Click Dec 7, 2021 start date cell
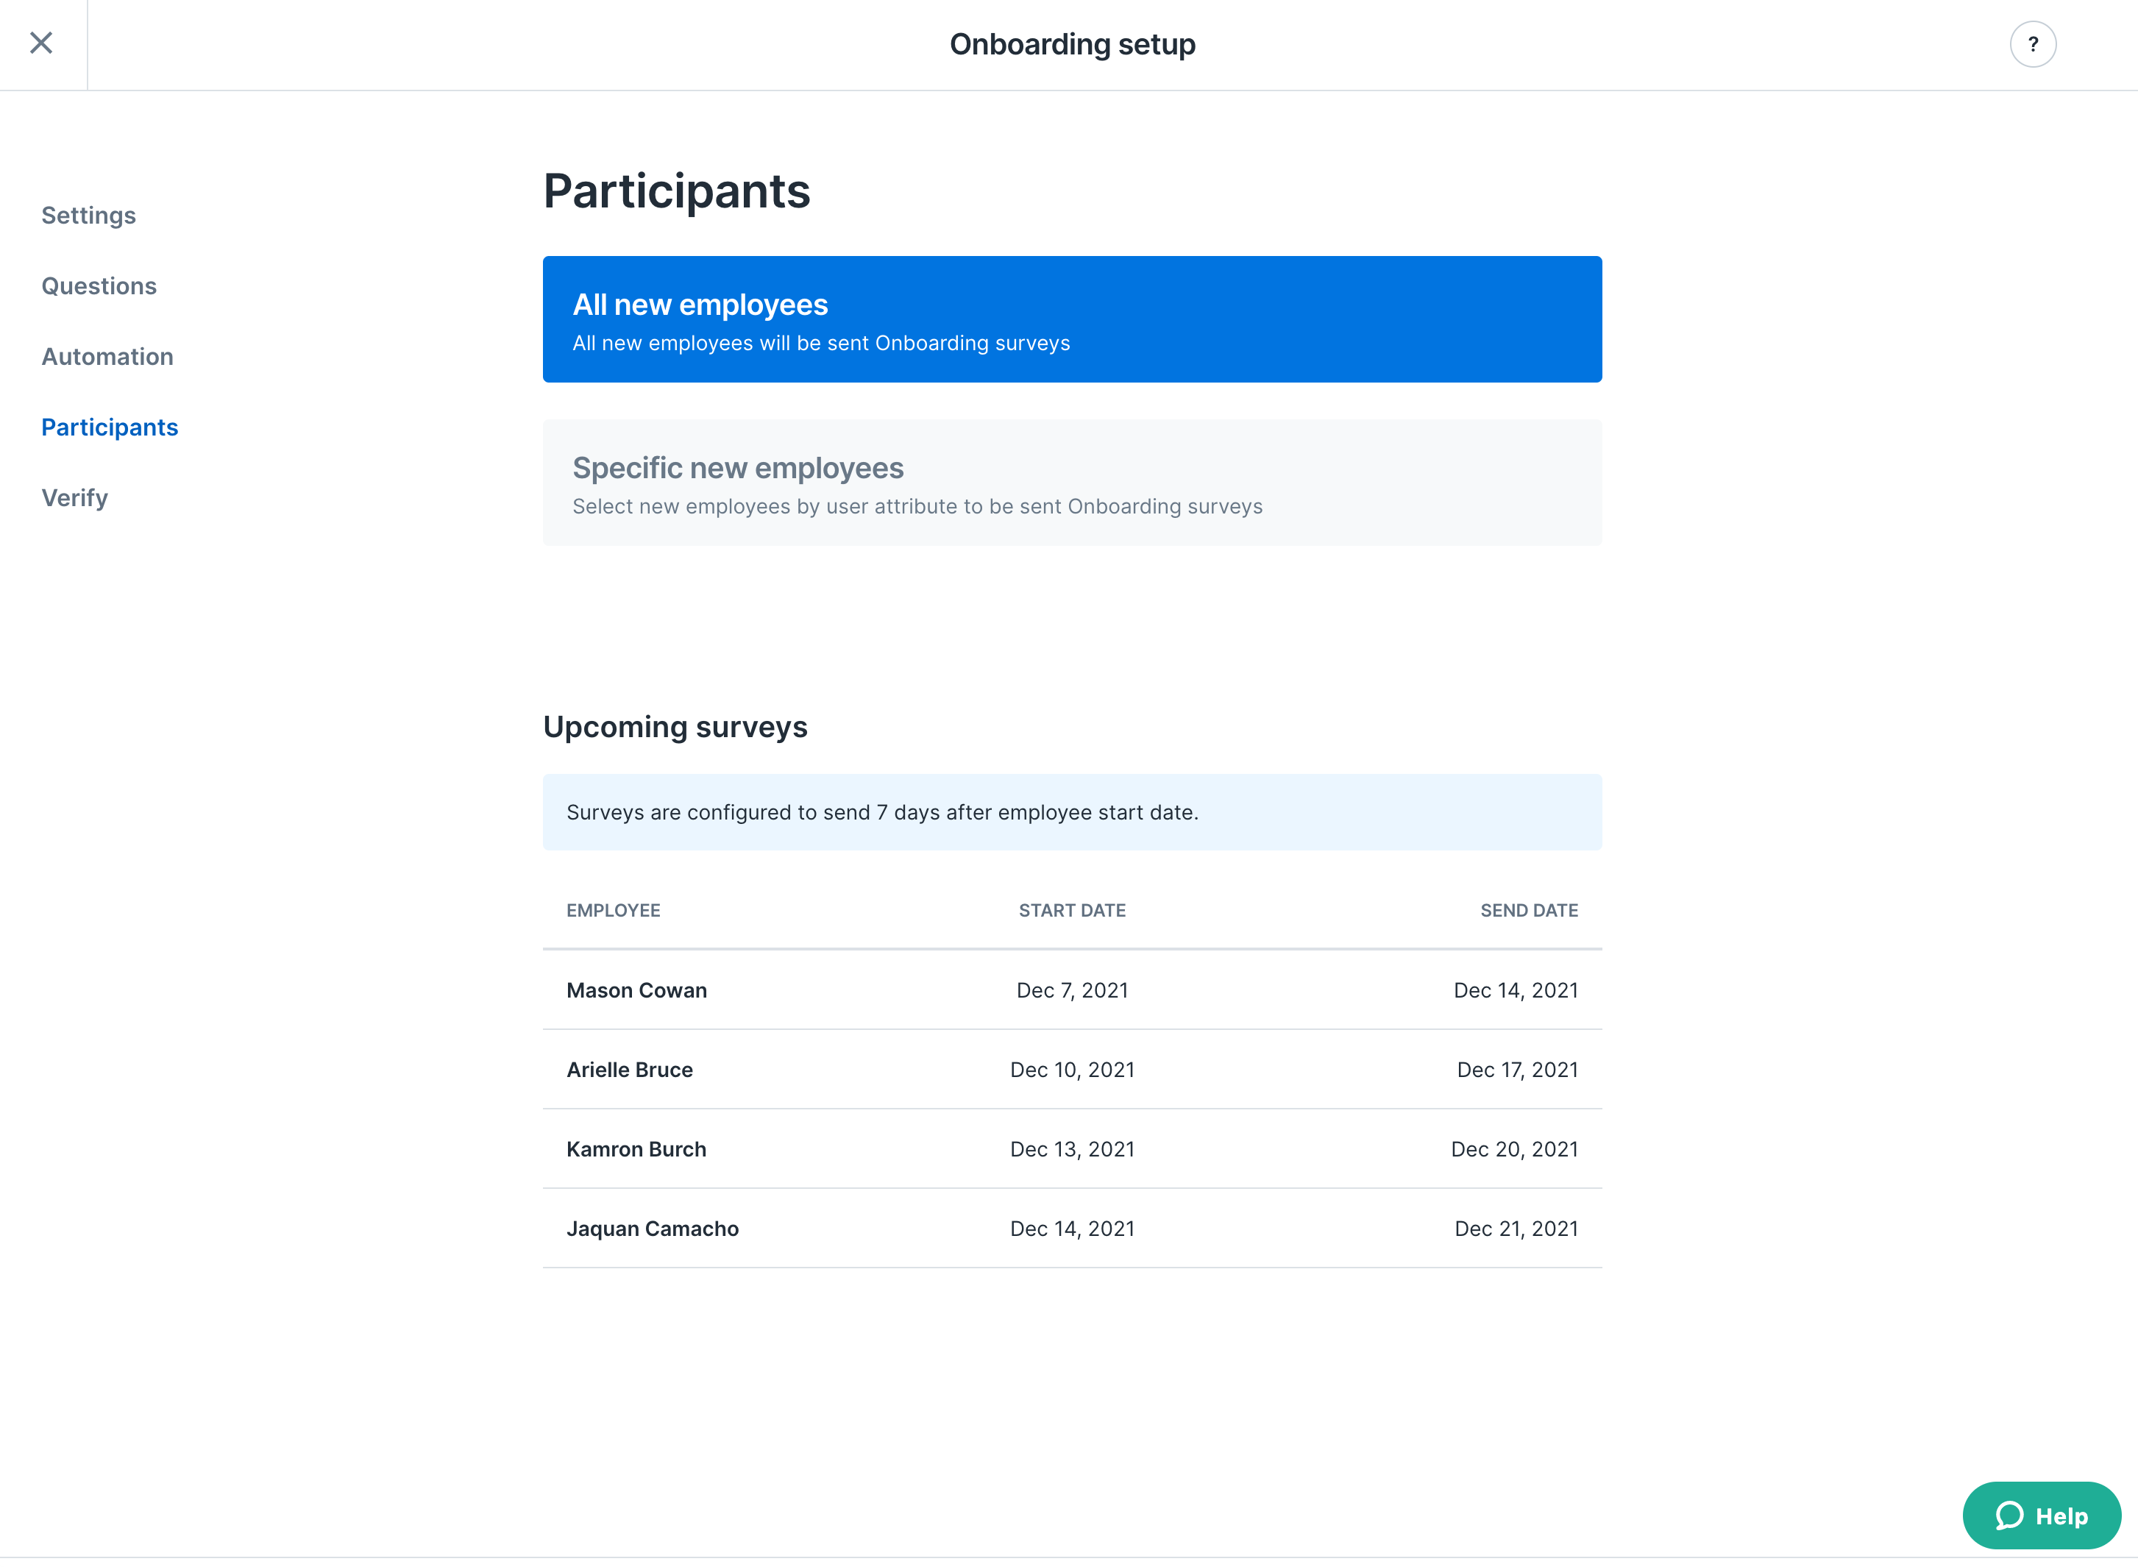Viewport: 2138px width, 1567px height. point(1072,990)
